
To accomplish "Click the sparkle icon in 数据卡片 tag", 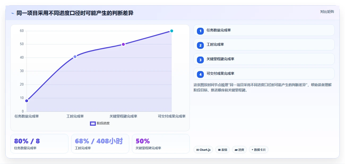I will pyautogui.click(x=252, y=150).
